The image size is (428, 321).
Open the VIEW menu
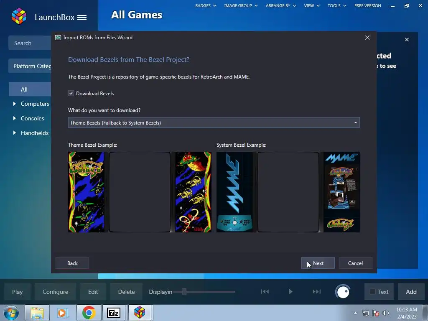pos(312,5)
